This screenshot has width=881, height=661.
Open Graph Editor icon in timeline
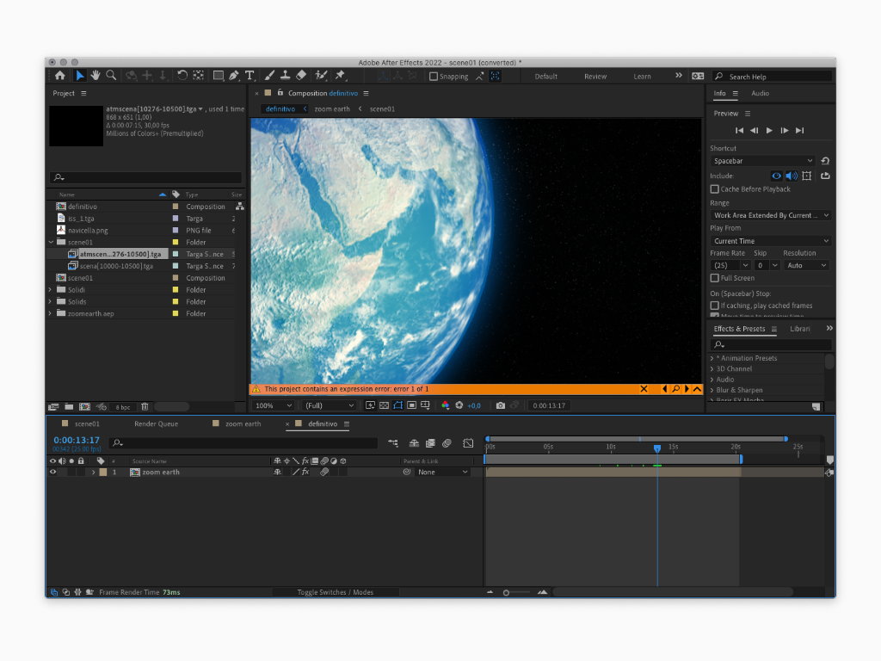coord(468,443)
